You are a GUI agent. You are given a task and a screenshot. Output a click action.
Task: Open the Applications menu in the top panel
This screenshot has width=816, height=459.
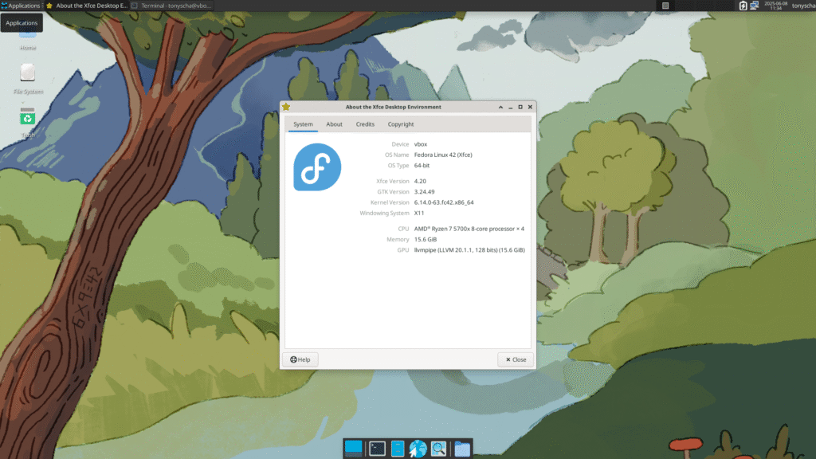click(21, 6)
